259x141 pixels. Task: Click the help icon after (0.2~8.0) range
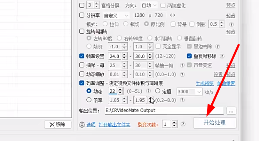tap(182, 100)
